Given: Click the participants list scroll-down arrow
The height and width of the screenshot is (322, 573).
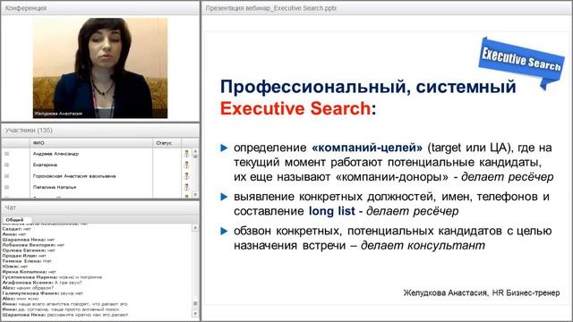Looking at the screenshot, I should tap(195, 195).
